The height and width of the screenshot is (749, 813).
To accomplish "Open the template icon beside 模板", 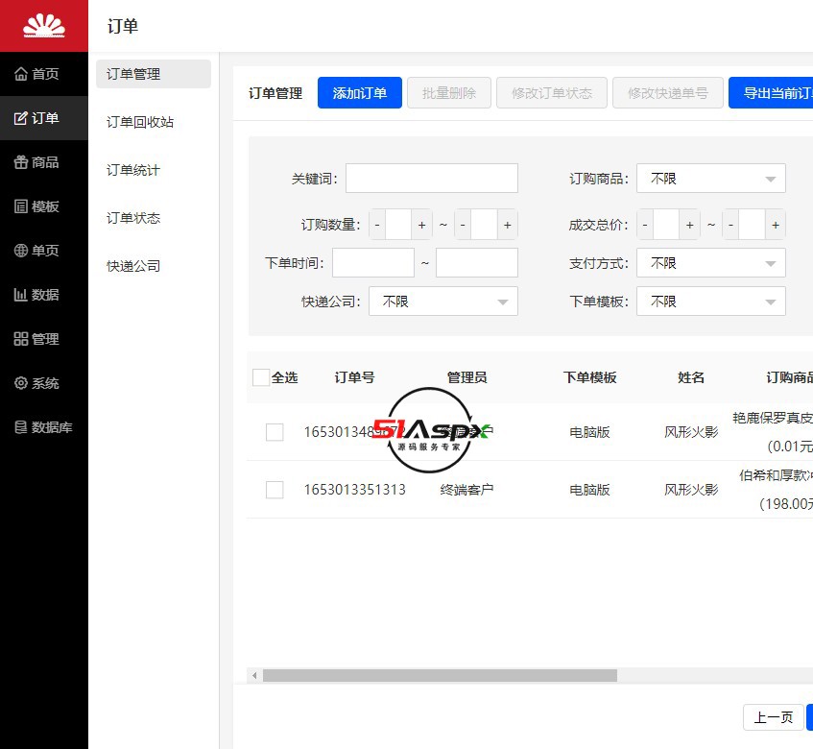I will pyautogui.click(x=21, y=206).
